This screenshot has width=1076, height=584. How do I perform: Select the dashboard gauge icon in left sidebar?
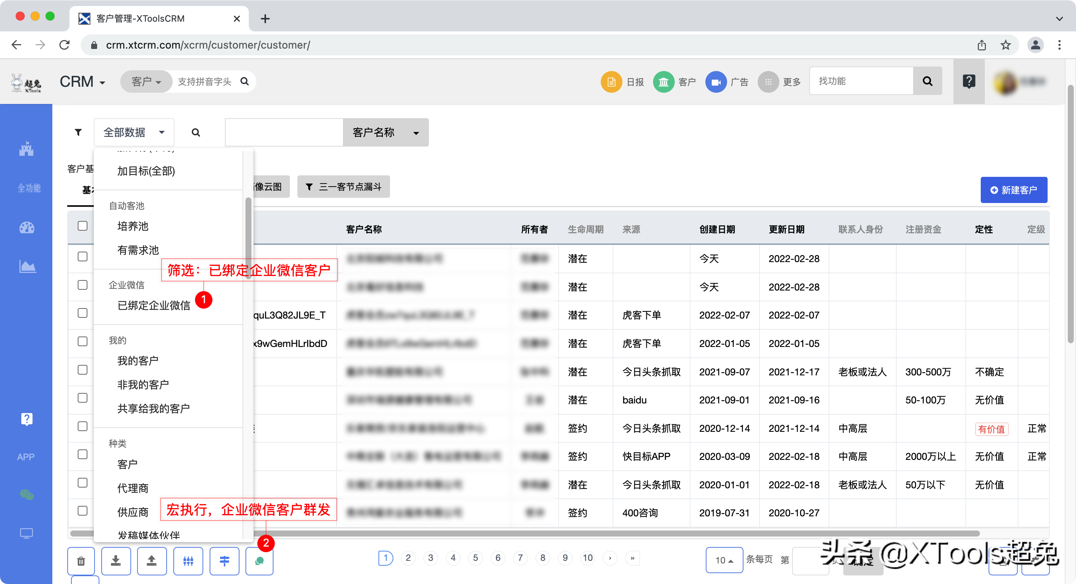pos(26,228)
